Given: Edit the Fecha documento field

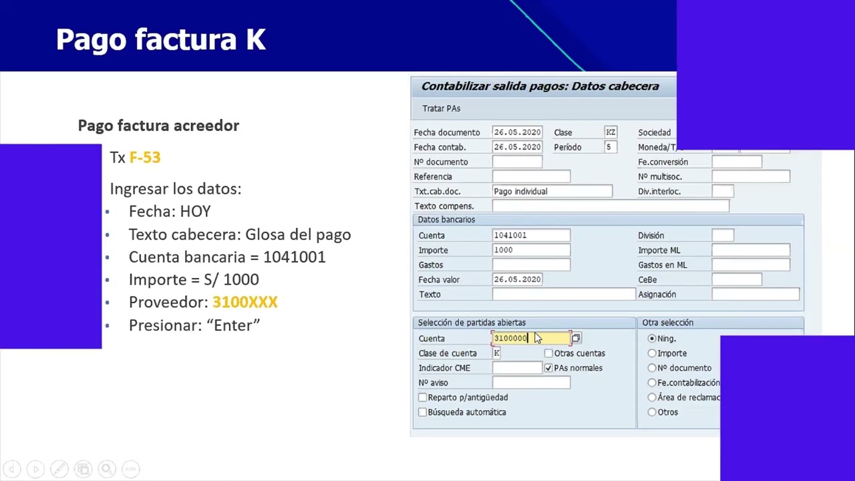Looking at the screenshot, I should pos(517,132).
